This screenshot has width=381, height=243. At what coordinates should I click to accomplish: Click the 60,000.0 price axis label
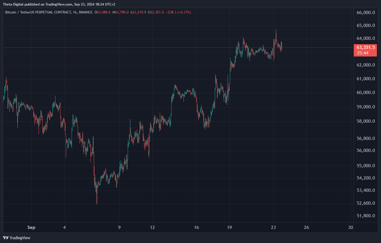tap(366, 93)
